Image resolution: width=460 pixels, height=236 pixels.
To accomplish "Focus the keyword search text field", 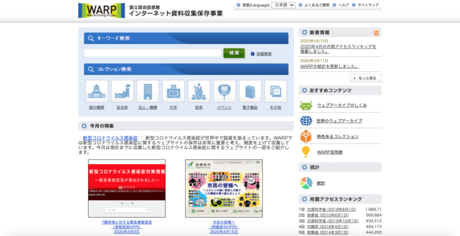I will 153,53.
